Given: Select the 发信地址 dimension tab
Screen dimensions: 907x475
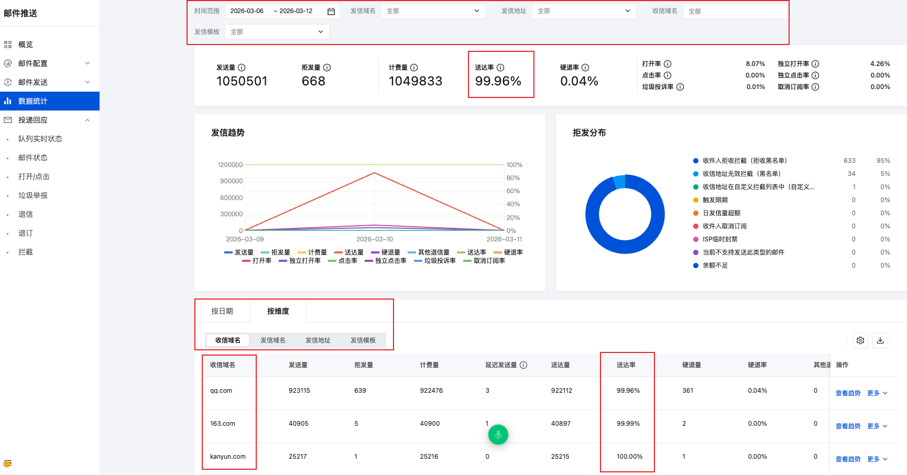Looking at the screenshot, I should pos(318,340).
